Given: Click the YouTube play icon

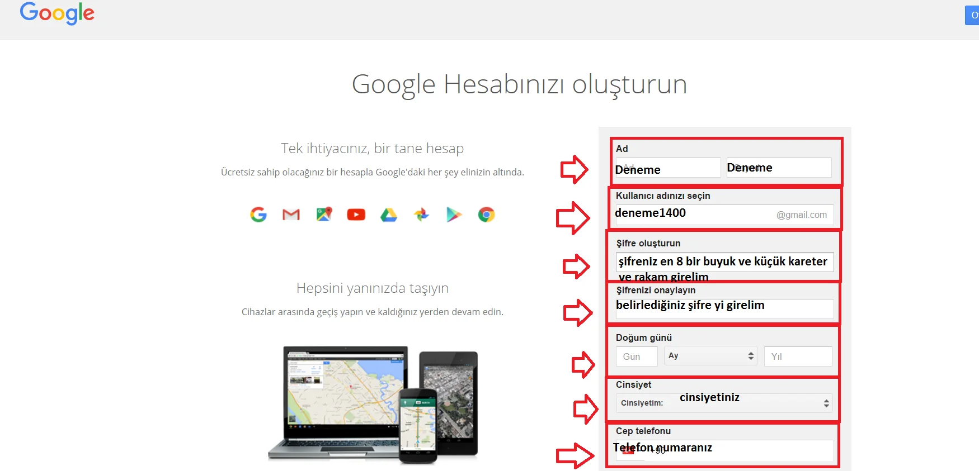Looking at the screenshot, I should [356, 215].
